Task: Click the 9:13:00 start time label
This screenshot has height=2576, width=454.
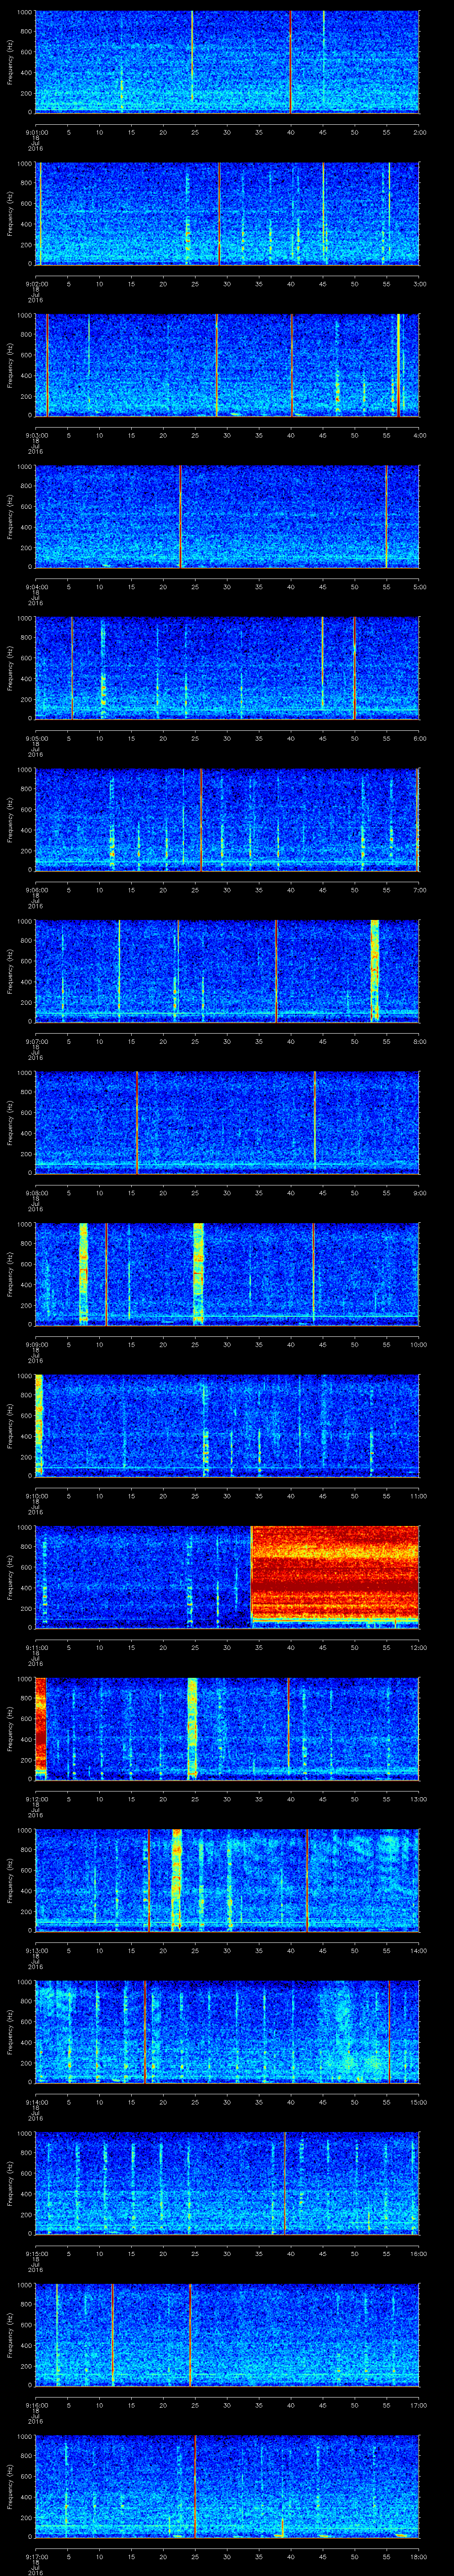Action: 36,1950
